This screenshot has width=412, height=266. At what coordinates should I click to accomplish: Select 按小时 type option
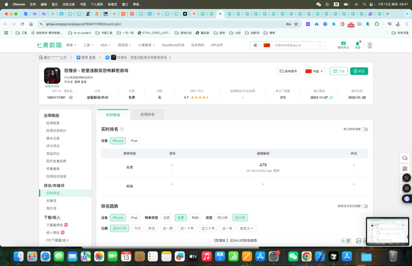[x=240, y=218]
